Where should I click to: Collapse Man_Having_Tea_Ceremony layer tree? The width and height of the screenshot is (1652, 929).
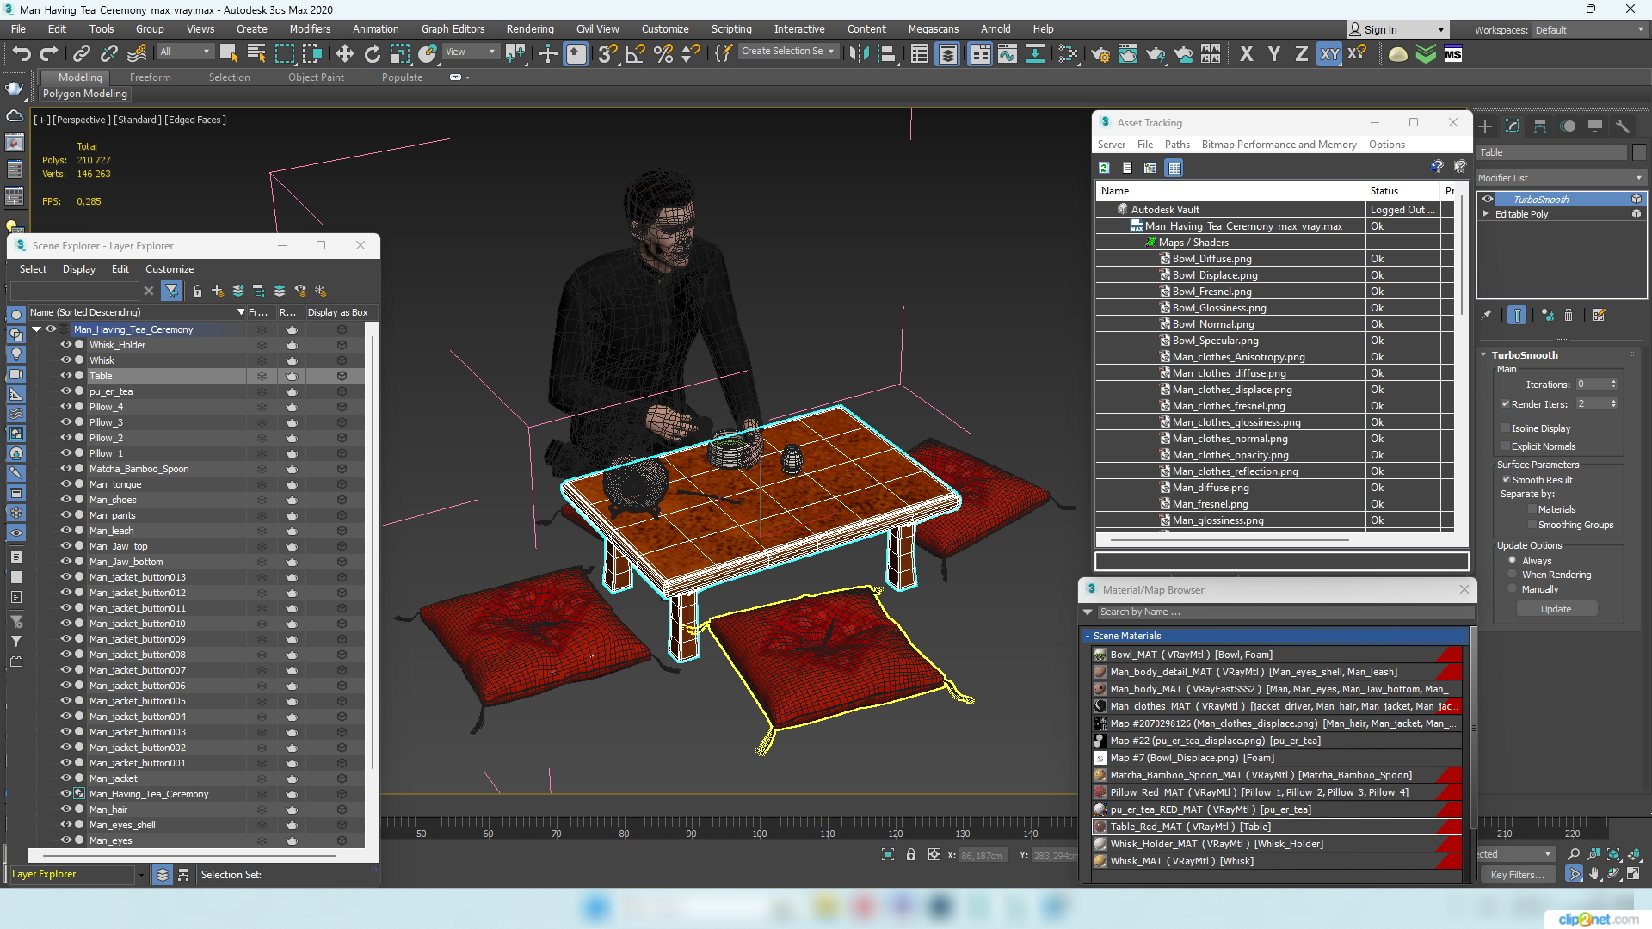[x=37, y=329]
